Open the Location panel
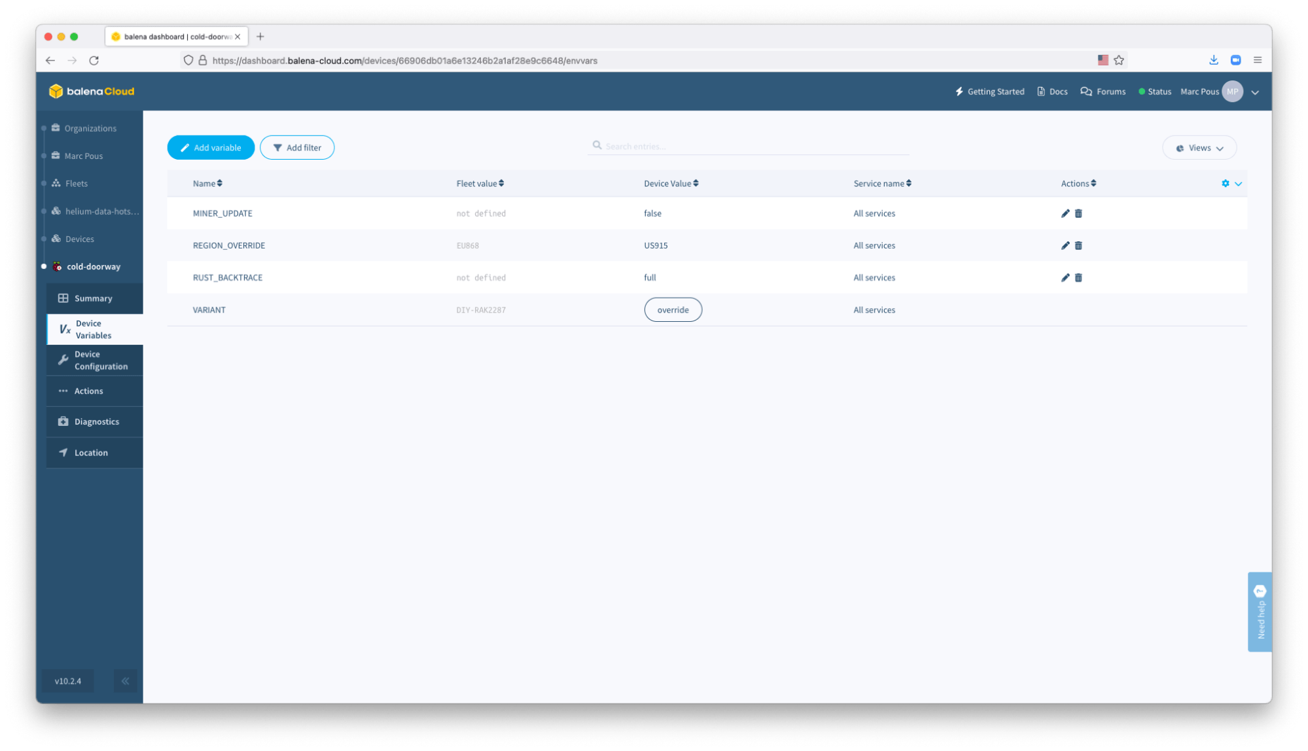1308x751 pixels. pyautogui.click(x=91, y=452)
